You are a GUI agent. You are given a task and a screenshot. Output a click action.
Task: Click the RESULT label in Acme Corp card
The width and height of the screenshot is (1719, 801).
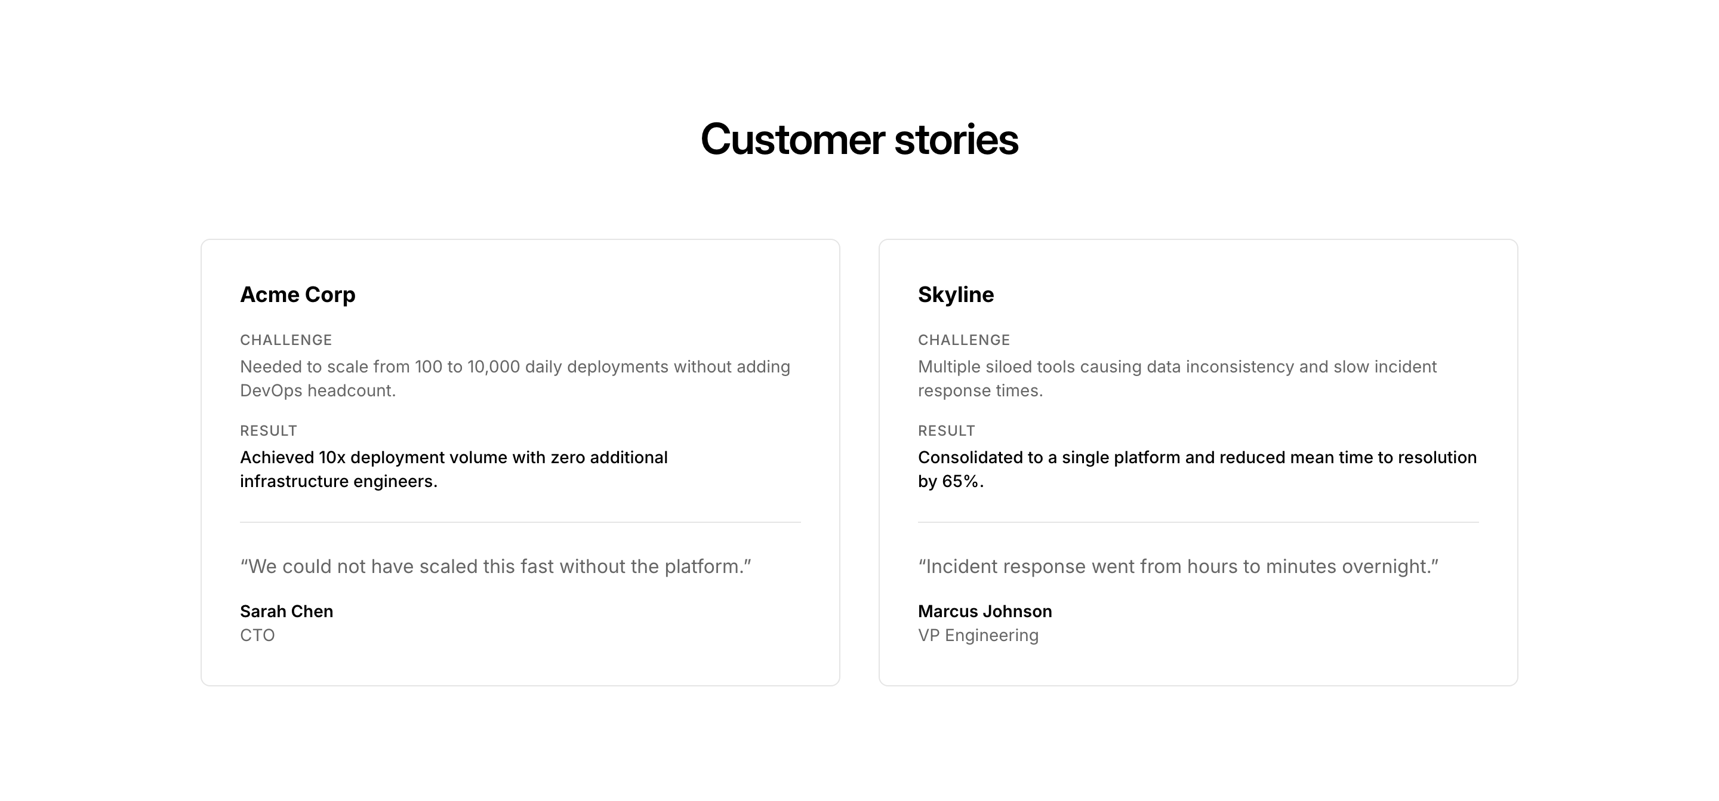tap(268, 430)
